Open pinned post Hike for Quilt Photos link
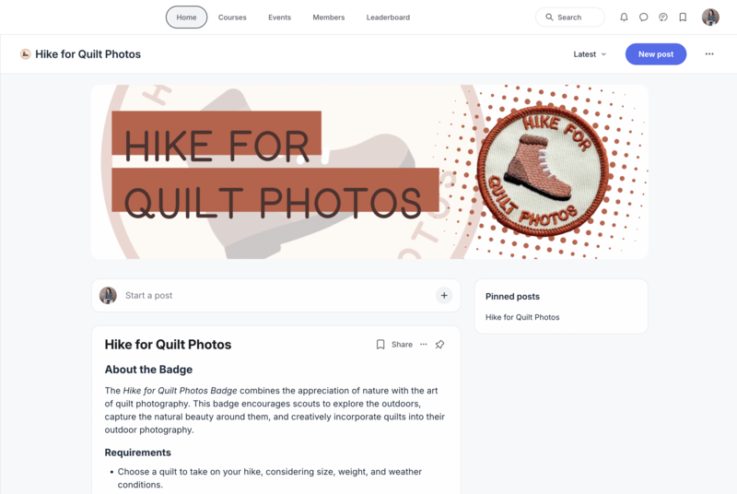 522,317
